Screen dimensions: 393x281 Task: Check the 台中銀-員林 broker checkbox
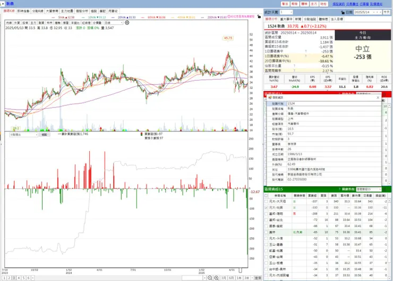266,269
